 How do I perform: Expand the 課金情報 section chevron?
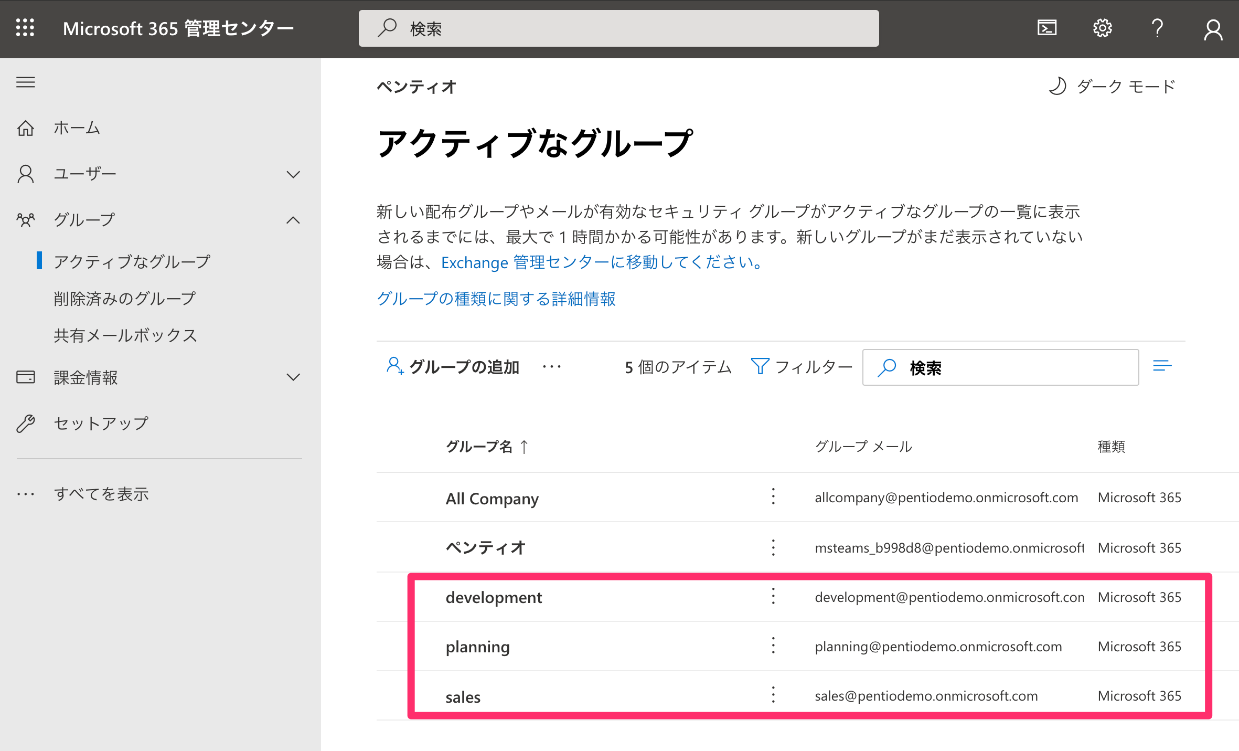click(293, 377)
